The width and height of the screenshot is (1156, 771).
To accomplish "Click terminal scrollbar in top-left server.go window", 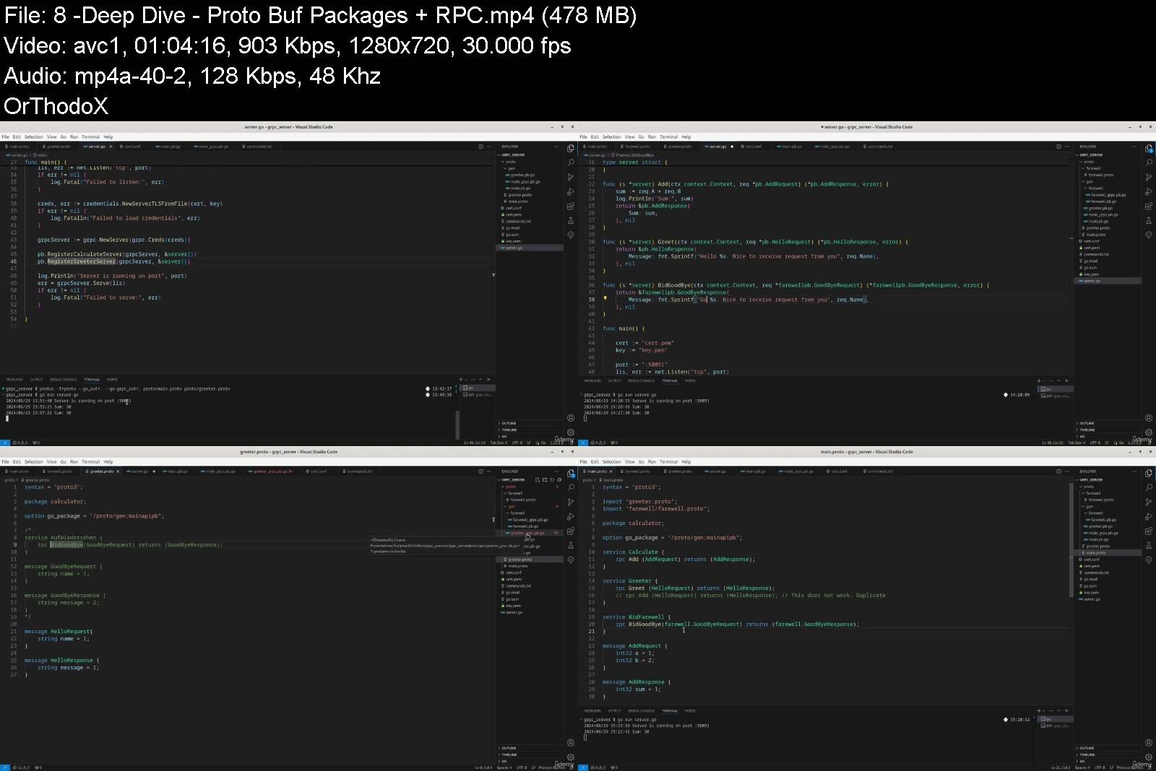I will [x=457, y=424].
